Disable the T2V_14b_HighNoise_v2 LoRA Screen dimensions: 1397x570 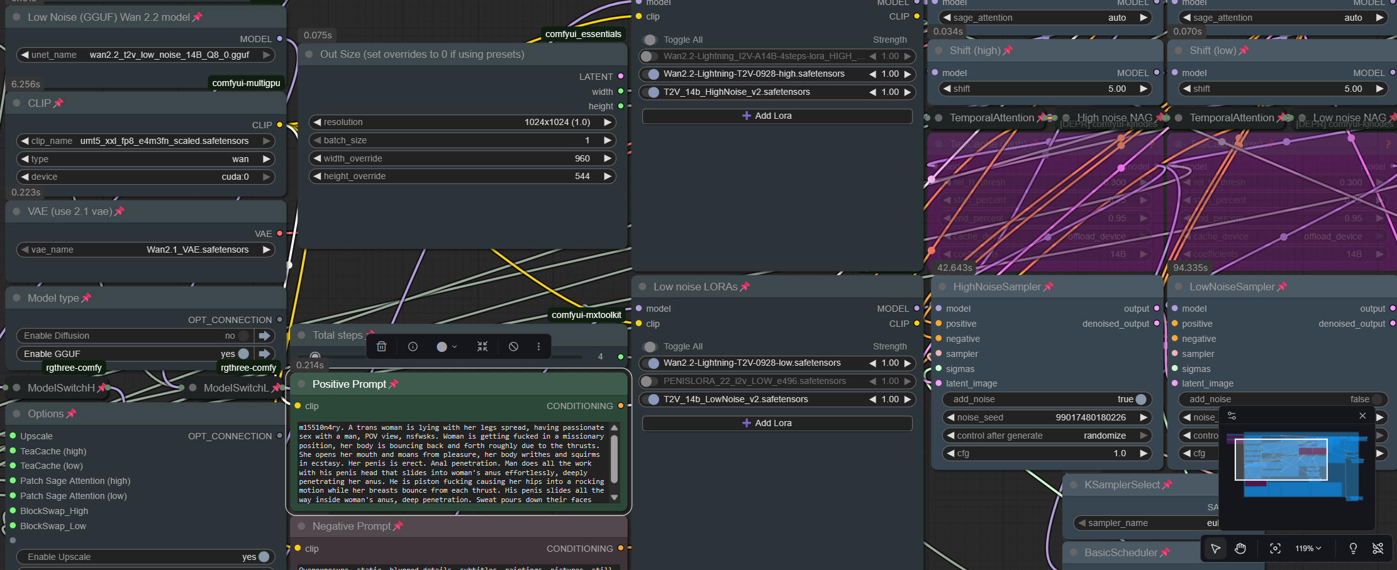pyautogui.click(x=649, y=92)
